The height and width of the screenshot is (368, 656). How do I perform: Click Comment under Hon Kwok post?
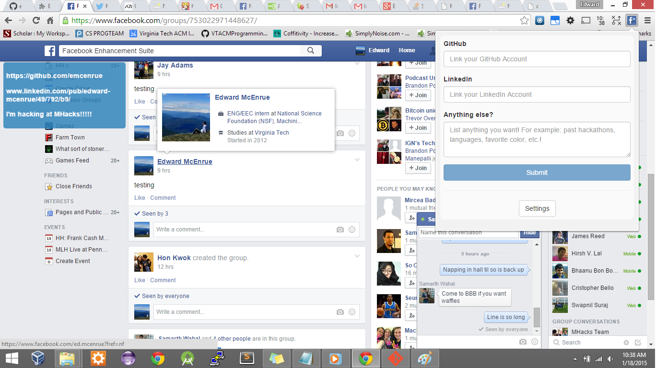pyautogui.click(x=163, y=280)
